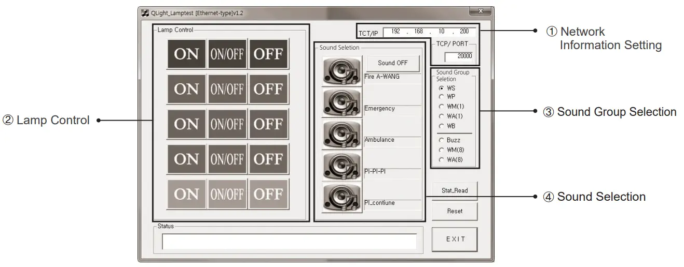Play the PI_contiune speaker sound
This screenshot has width=684, height=267.
[343, 197]
